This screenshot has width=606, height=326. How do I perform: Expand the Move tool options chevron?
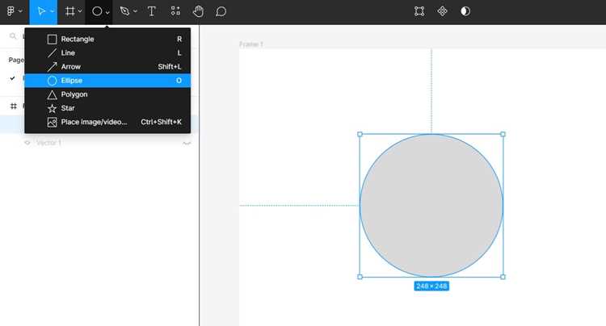click(53, 11)
